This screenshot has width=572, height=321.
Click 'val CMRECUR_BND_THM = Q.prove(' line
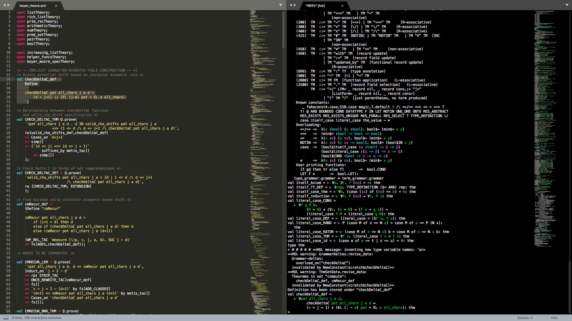[48, 311]
